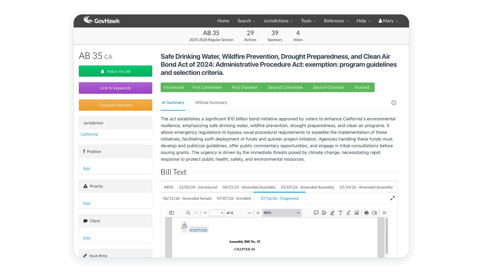Open Help dropdown menu
This screenshot has width=483, height=272.
(363, 21)
